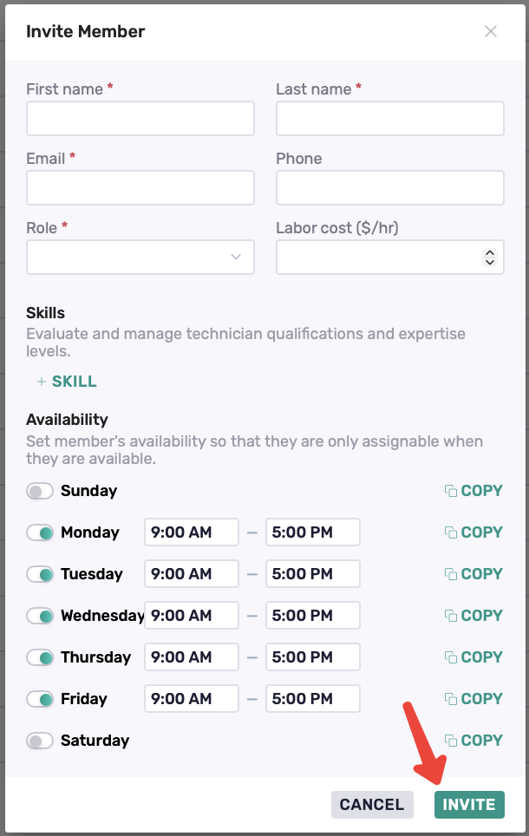Turn off Wednesday availability toggle
The height and width of the screenshot is (836, 529).
tap(40, 616)
